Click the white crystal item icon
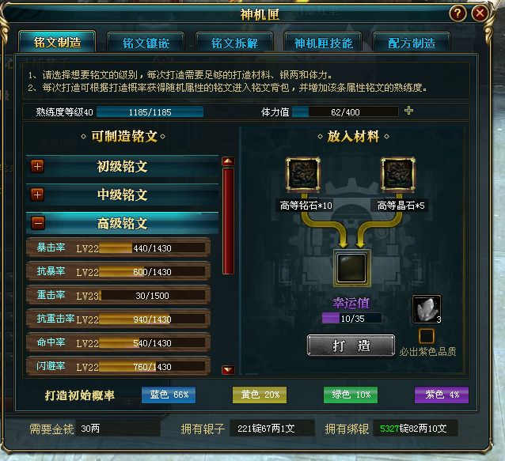Image resolution: width=505 pixels, height=461 pixels. pos(427,309)
